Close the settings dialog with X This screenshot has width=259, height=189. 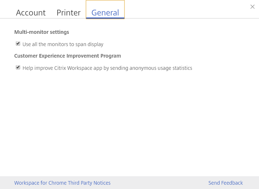tap(253, 7)
